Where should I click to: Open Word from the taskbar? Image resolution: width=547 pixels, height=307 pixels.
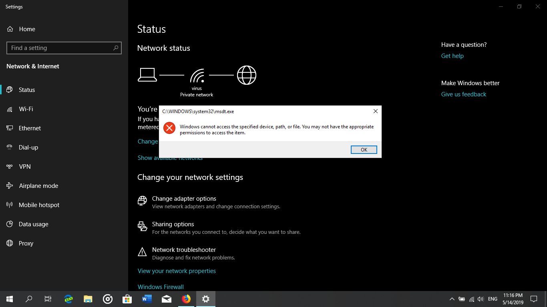click(x=147, y=299)
